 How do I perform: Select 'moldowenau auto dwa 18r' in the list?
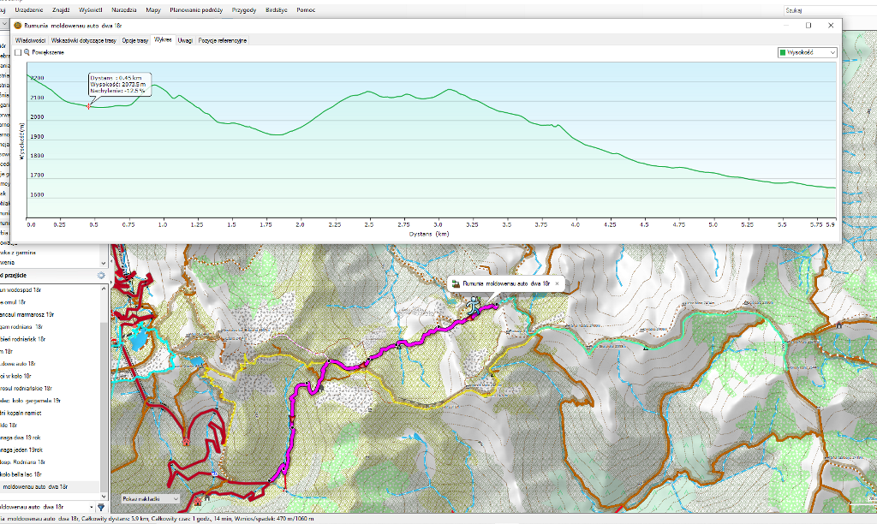click(x=53, y=487)
